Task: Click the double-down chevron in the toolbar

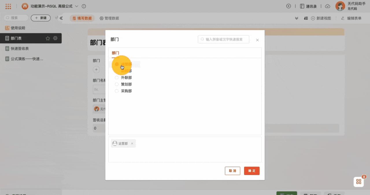Action: coord(296,18)
